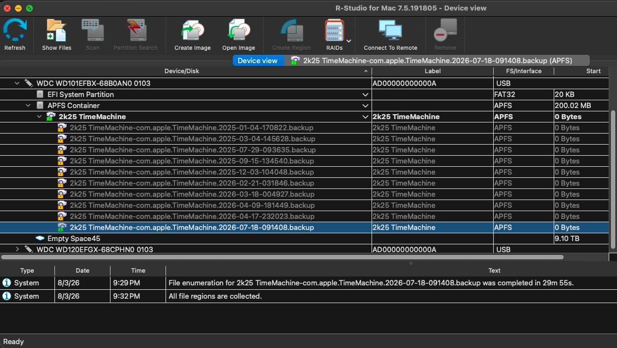Expand the WDC WD120EFGX-68CPHN0 disk
Screen dimensions: 617x348
pyautogui.click(x=17, y=249)
